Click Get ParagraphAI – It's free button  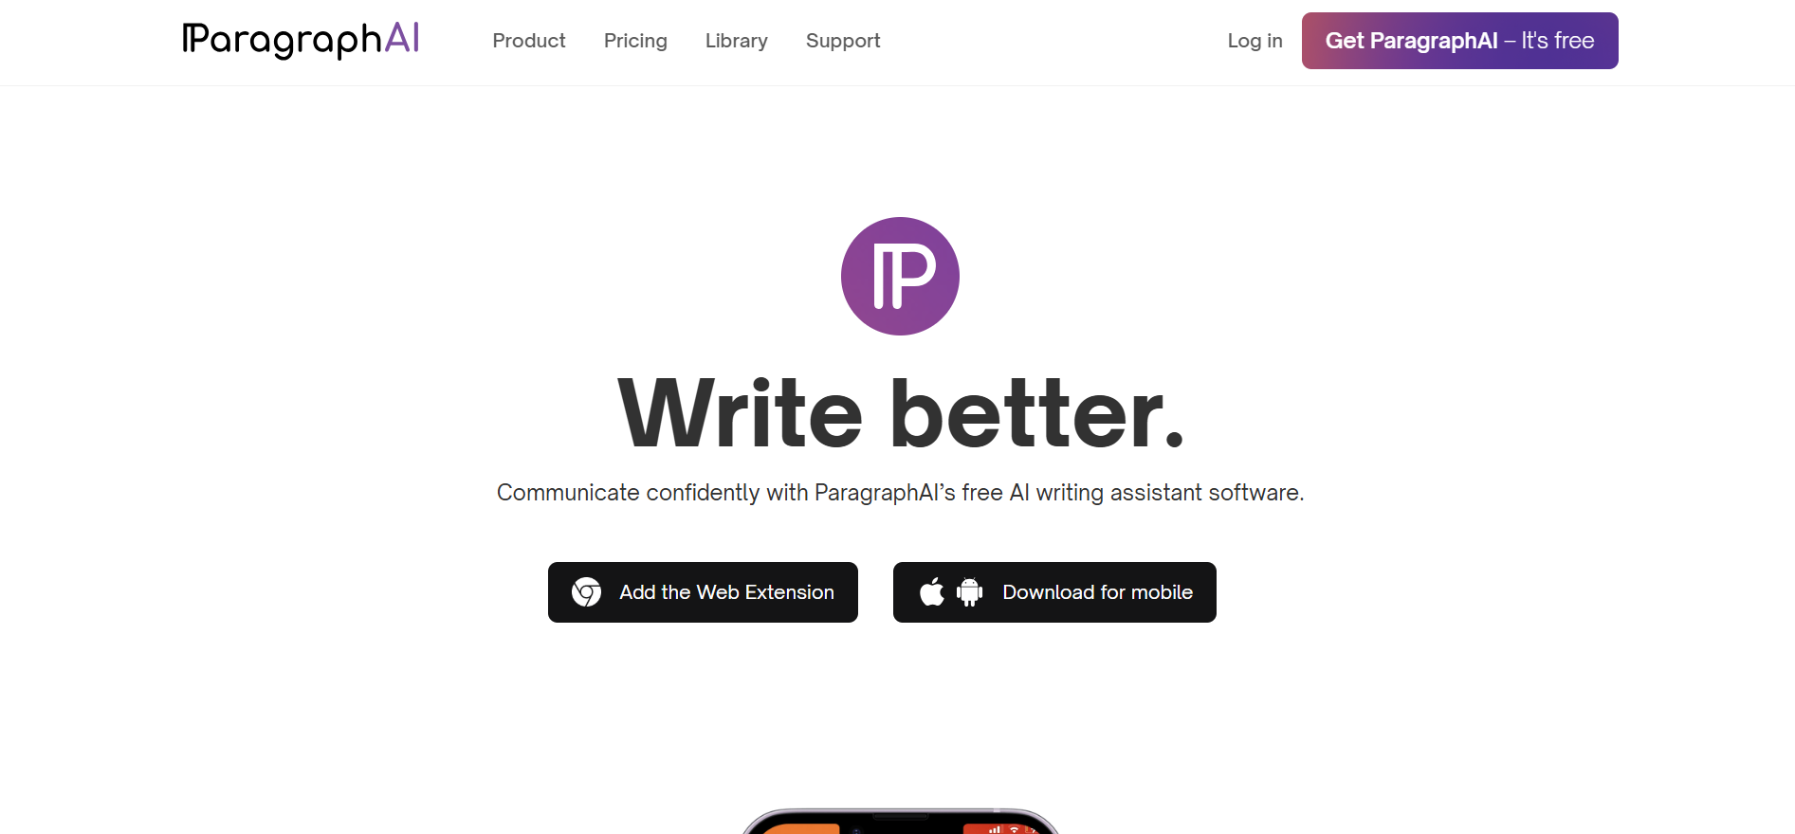pyautogui.click(x=1459, y=41)
